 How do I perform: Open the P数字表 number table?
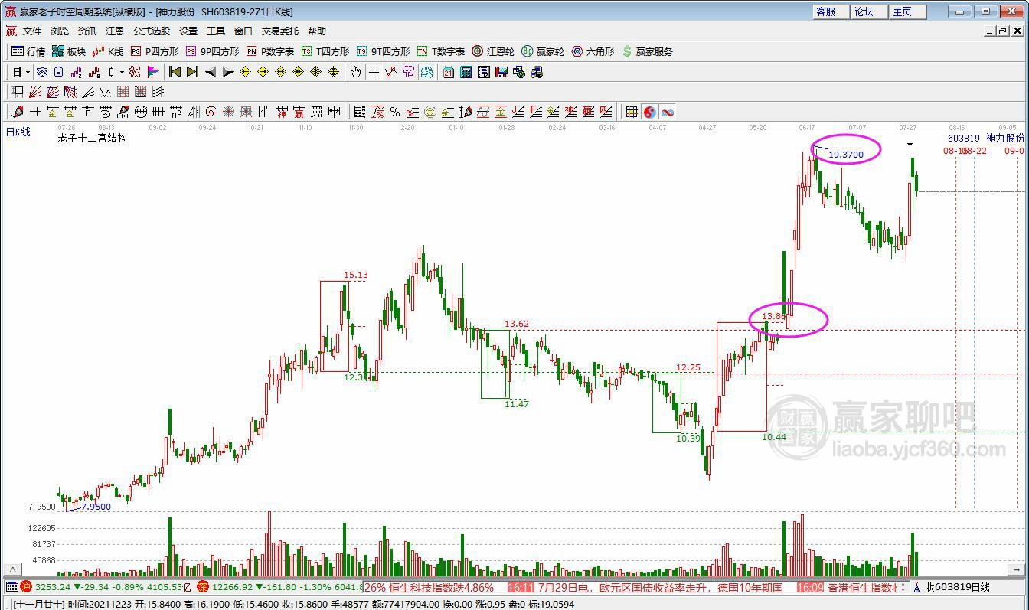pyautogui.click(x=270, y=51)
